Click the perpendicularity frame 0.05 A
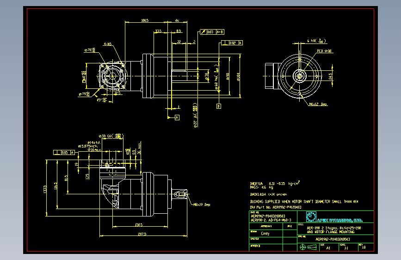 pyautogui.click(x=64, y=153)
